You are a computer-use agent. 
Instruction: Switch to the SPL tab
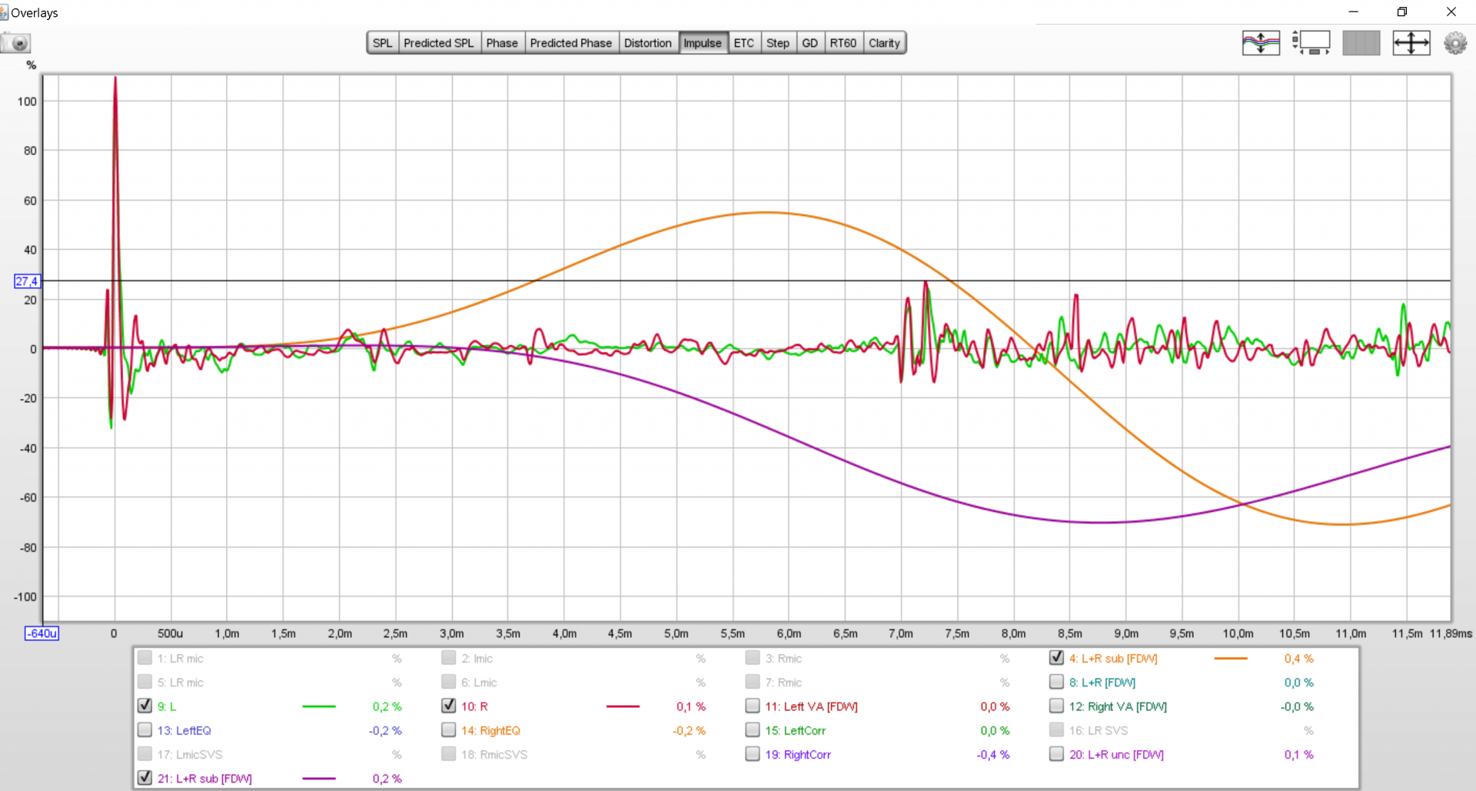coord(382,43)
